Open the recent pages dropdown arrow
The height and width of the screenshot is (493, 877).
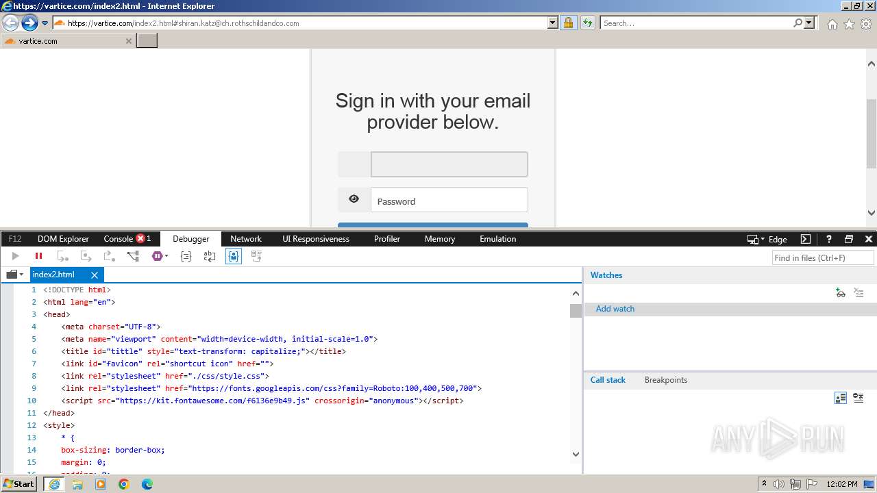[45, 23]
